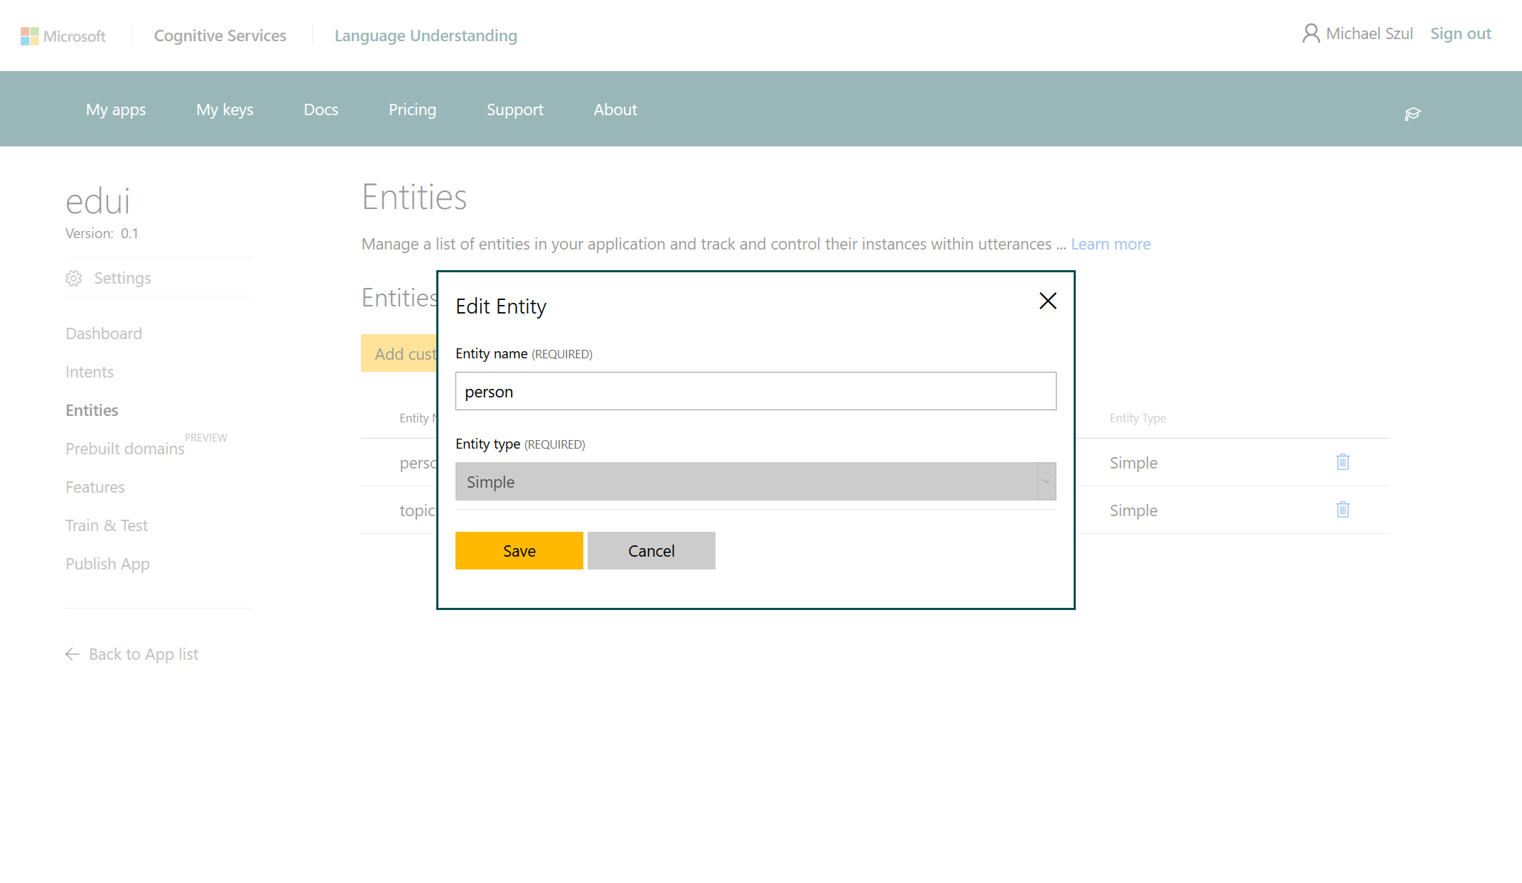1522x883 pixels.
Task: Click the delete icon for topic entity
Action: pyautogui.click(x=1342, y=510)
